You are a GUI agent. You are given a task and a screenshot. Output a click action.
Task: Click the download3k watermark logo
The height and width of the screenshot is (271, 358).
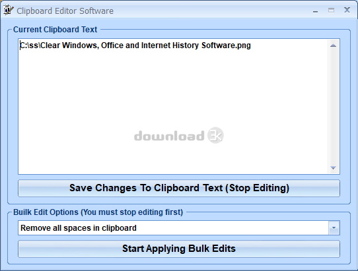(179, 135)
